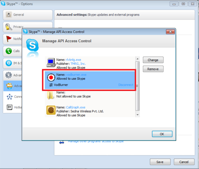Viewport: 199px width, 169px height.
Task: Close the Manage API Access Control dialog
Action: pyautogui.click(x=170, y=32)
